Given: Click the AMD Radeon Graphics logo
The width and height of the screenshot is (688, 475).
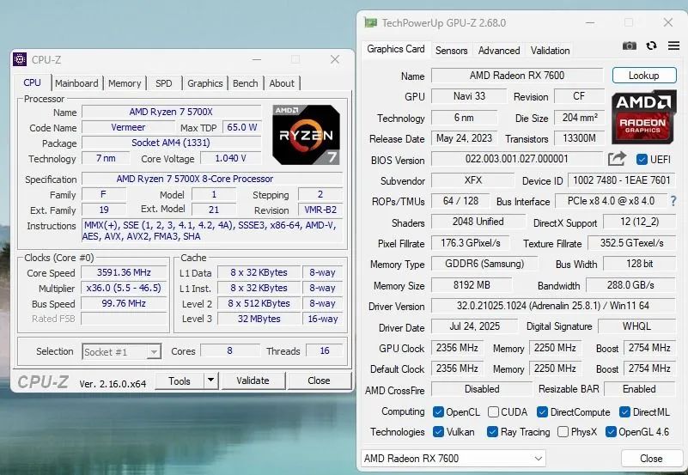Looking at the screenshot, I should coord(643,118).
